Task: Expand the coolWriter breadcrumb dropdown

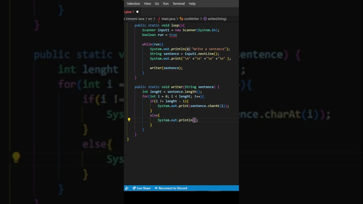Action: pyautogui.click(x=191, y=19)
